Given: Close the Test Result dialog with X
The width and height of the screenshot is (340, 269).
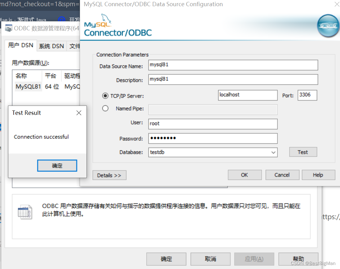Looking at the screenshot, I should pos(79,113).
